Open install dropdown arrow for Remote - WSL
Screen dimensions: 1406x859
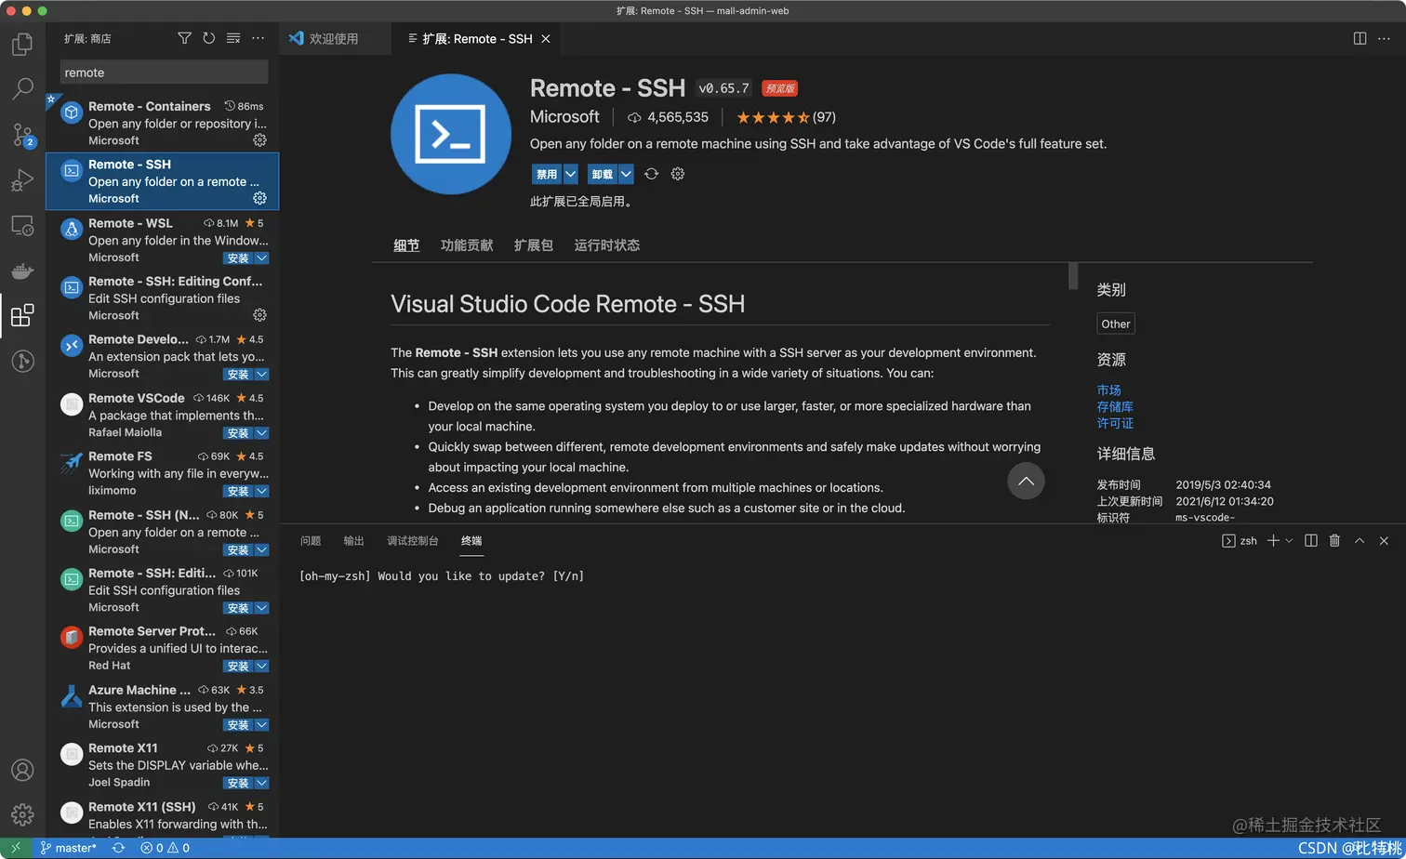click(x=262, y=258)
